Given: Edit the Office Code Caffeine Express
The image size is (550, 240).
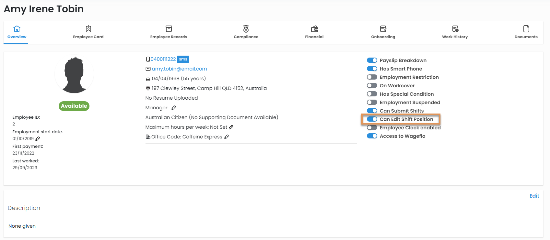Looking at the screenshot, I should pyautogui.click(x=227, y=137).
